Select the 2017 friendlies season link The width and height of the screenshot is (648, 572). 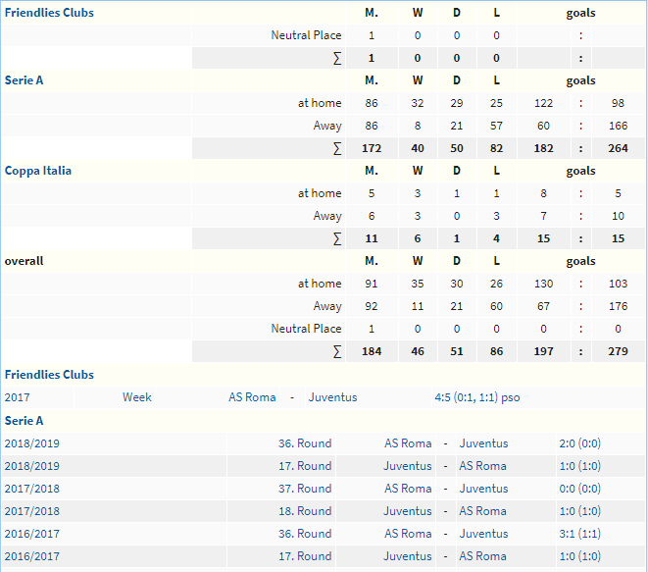(17, 397)
